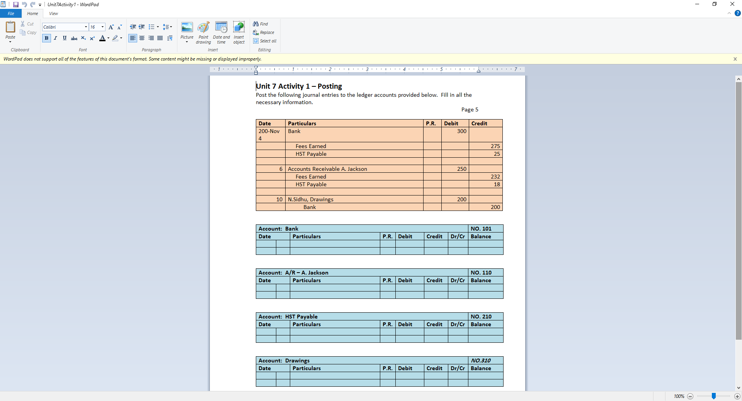The height and width of the screenshot is (401, 742).
Task: Open the font size dropdown
Action: tap(102, 27)
